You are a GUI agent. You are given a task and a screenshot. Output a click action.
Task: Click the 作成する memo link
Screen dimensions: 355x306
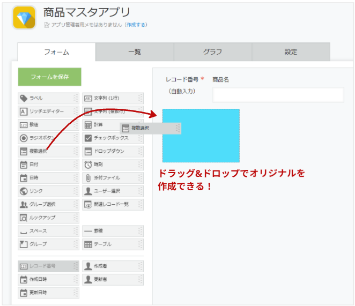point(136,25)
